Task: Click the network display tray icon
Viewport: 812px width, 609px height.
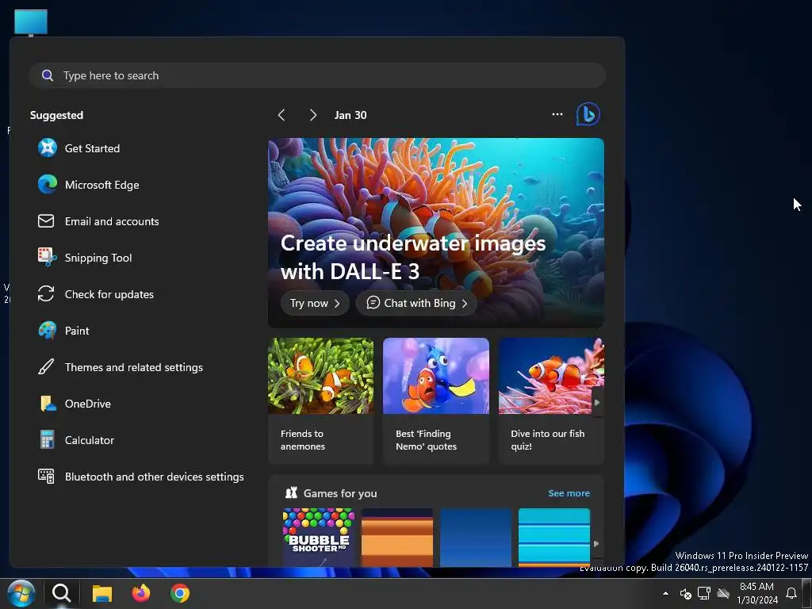Action: [x=704, y=593]
